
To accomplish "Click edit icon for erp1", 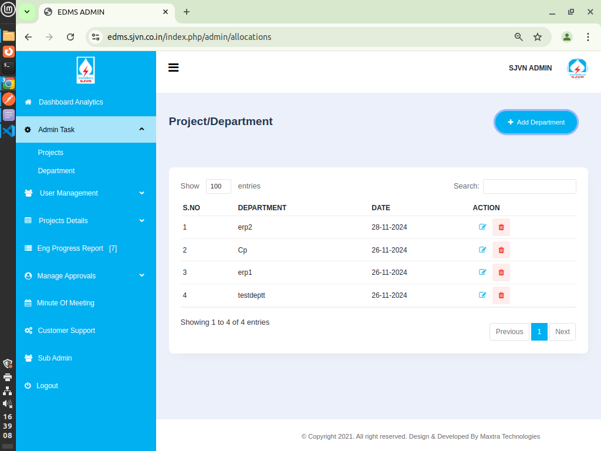I will click(482, 272).
